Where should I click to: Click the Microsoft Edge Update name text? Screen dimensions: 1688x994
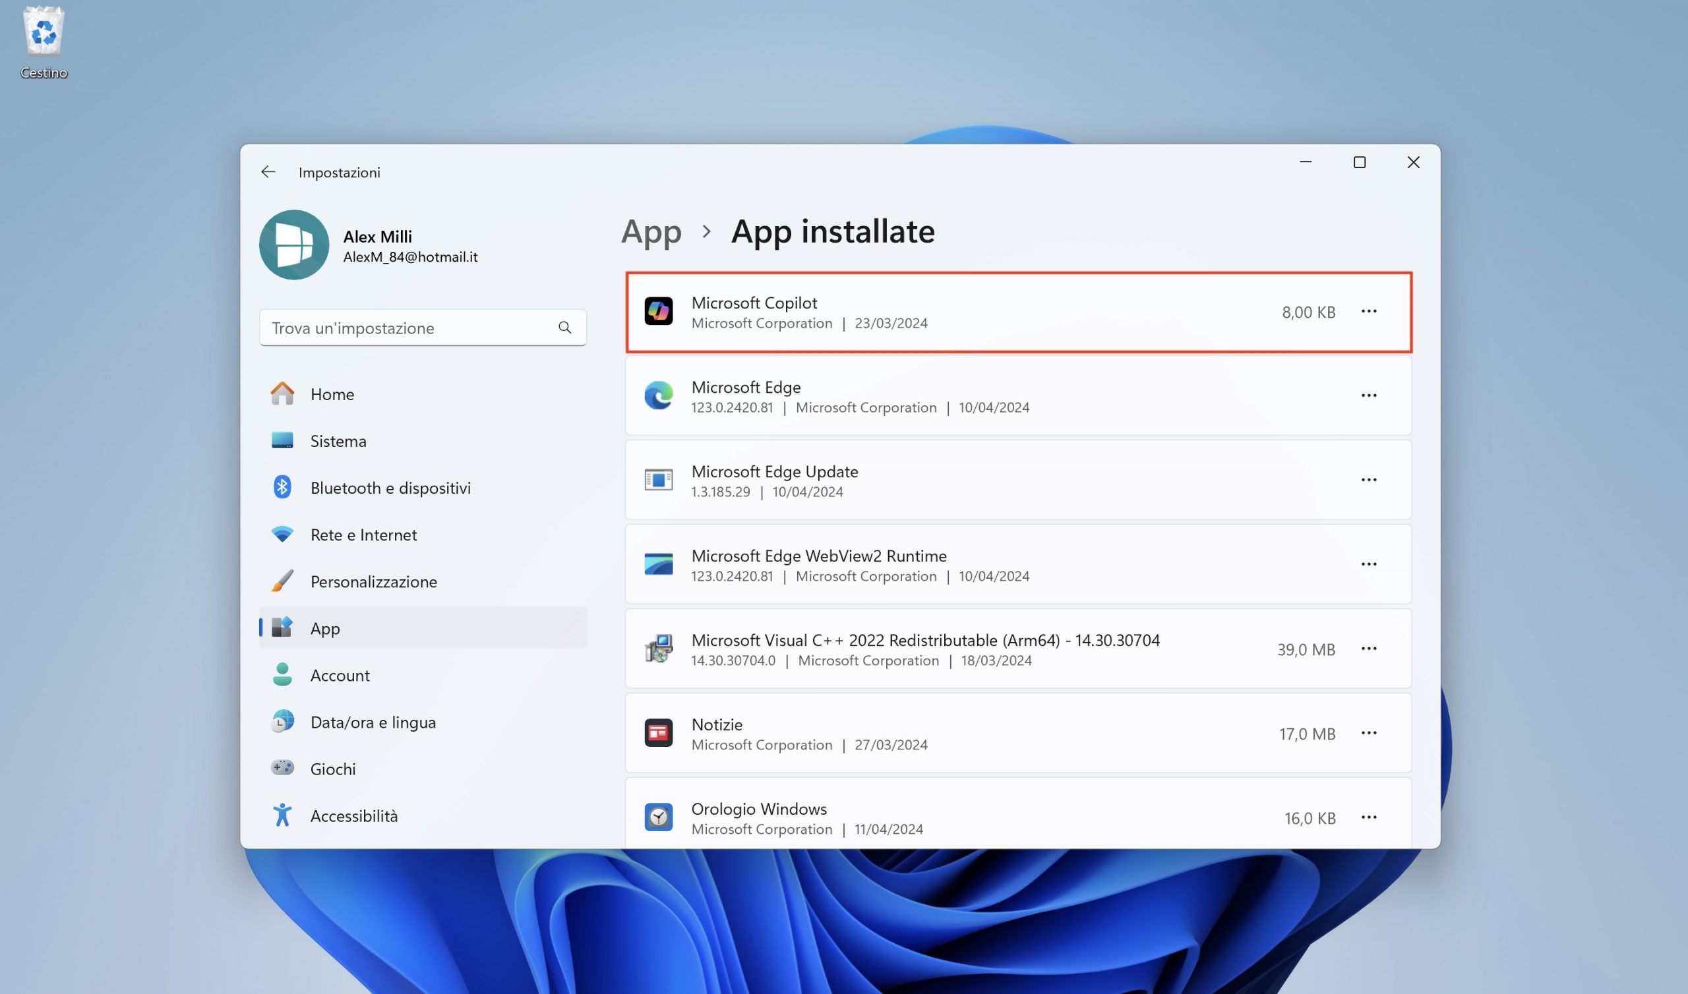coord(774,471)
